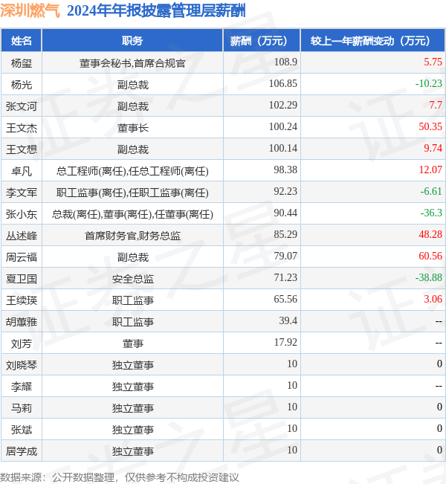
Task: Click the position 首席财务官,财务总监
Action: pyautogui.click(x=132, y=236)
